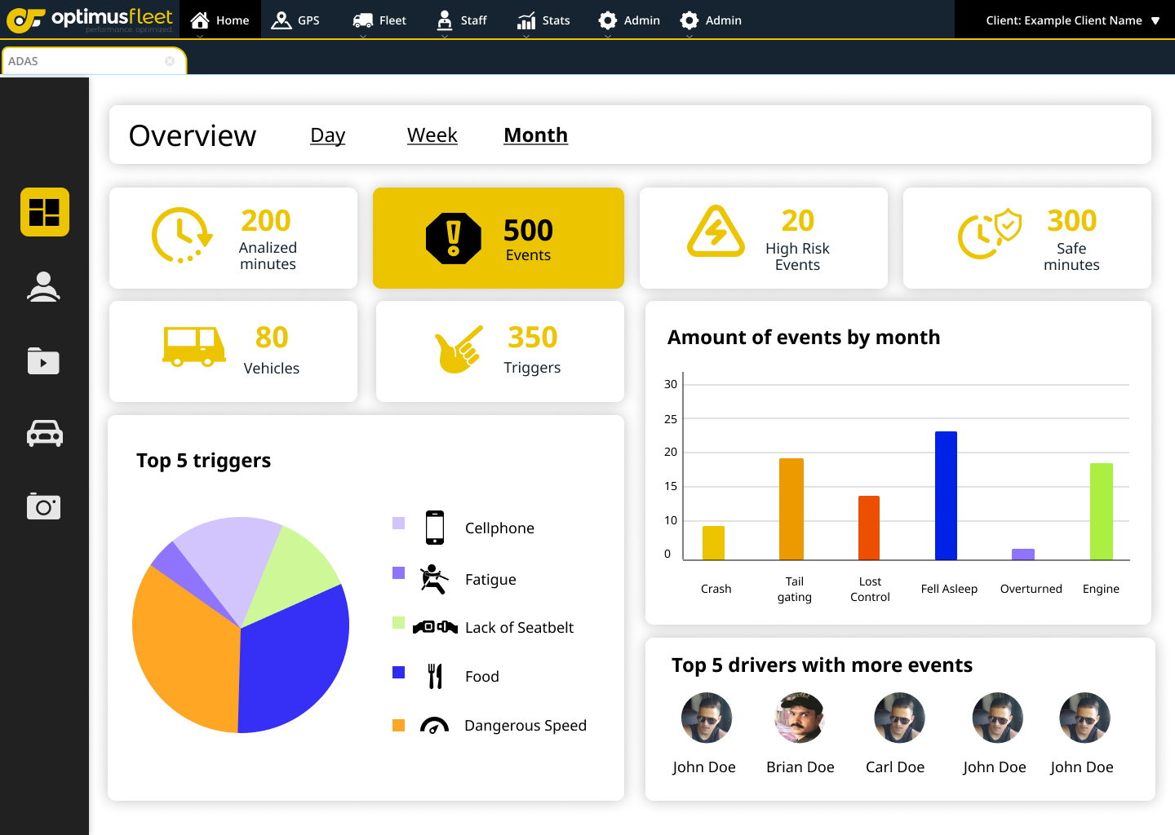Expand the Fleet menu dropdown
Image resolution: width=1175 pixels, height=835 pixels.
[x=363, y=36]
